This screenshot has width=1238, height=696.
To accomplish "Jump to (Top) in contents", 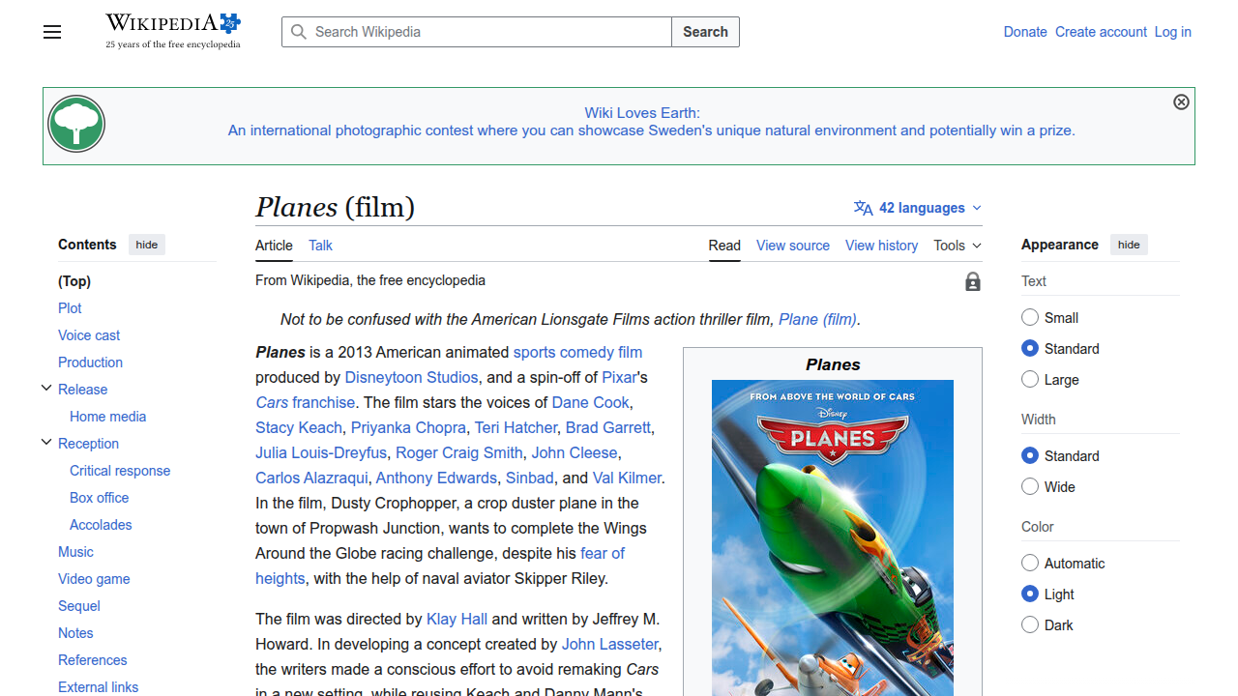I will click(x=74, y=281).
